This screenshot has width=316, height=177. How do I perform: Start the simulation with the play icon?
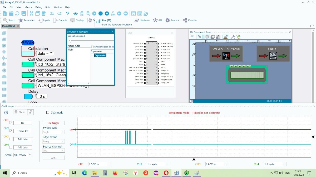pyautogui.click(x=94, y=13)
